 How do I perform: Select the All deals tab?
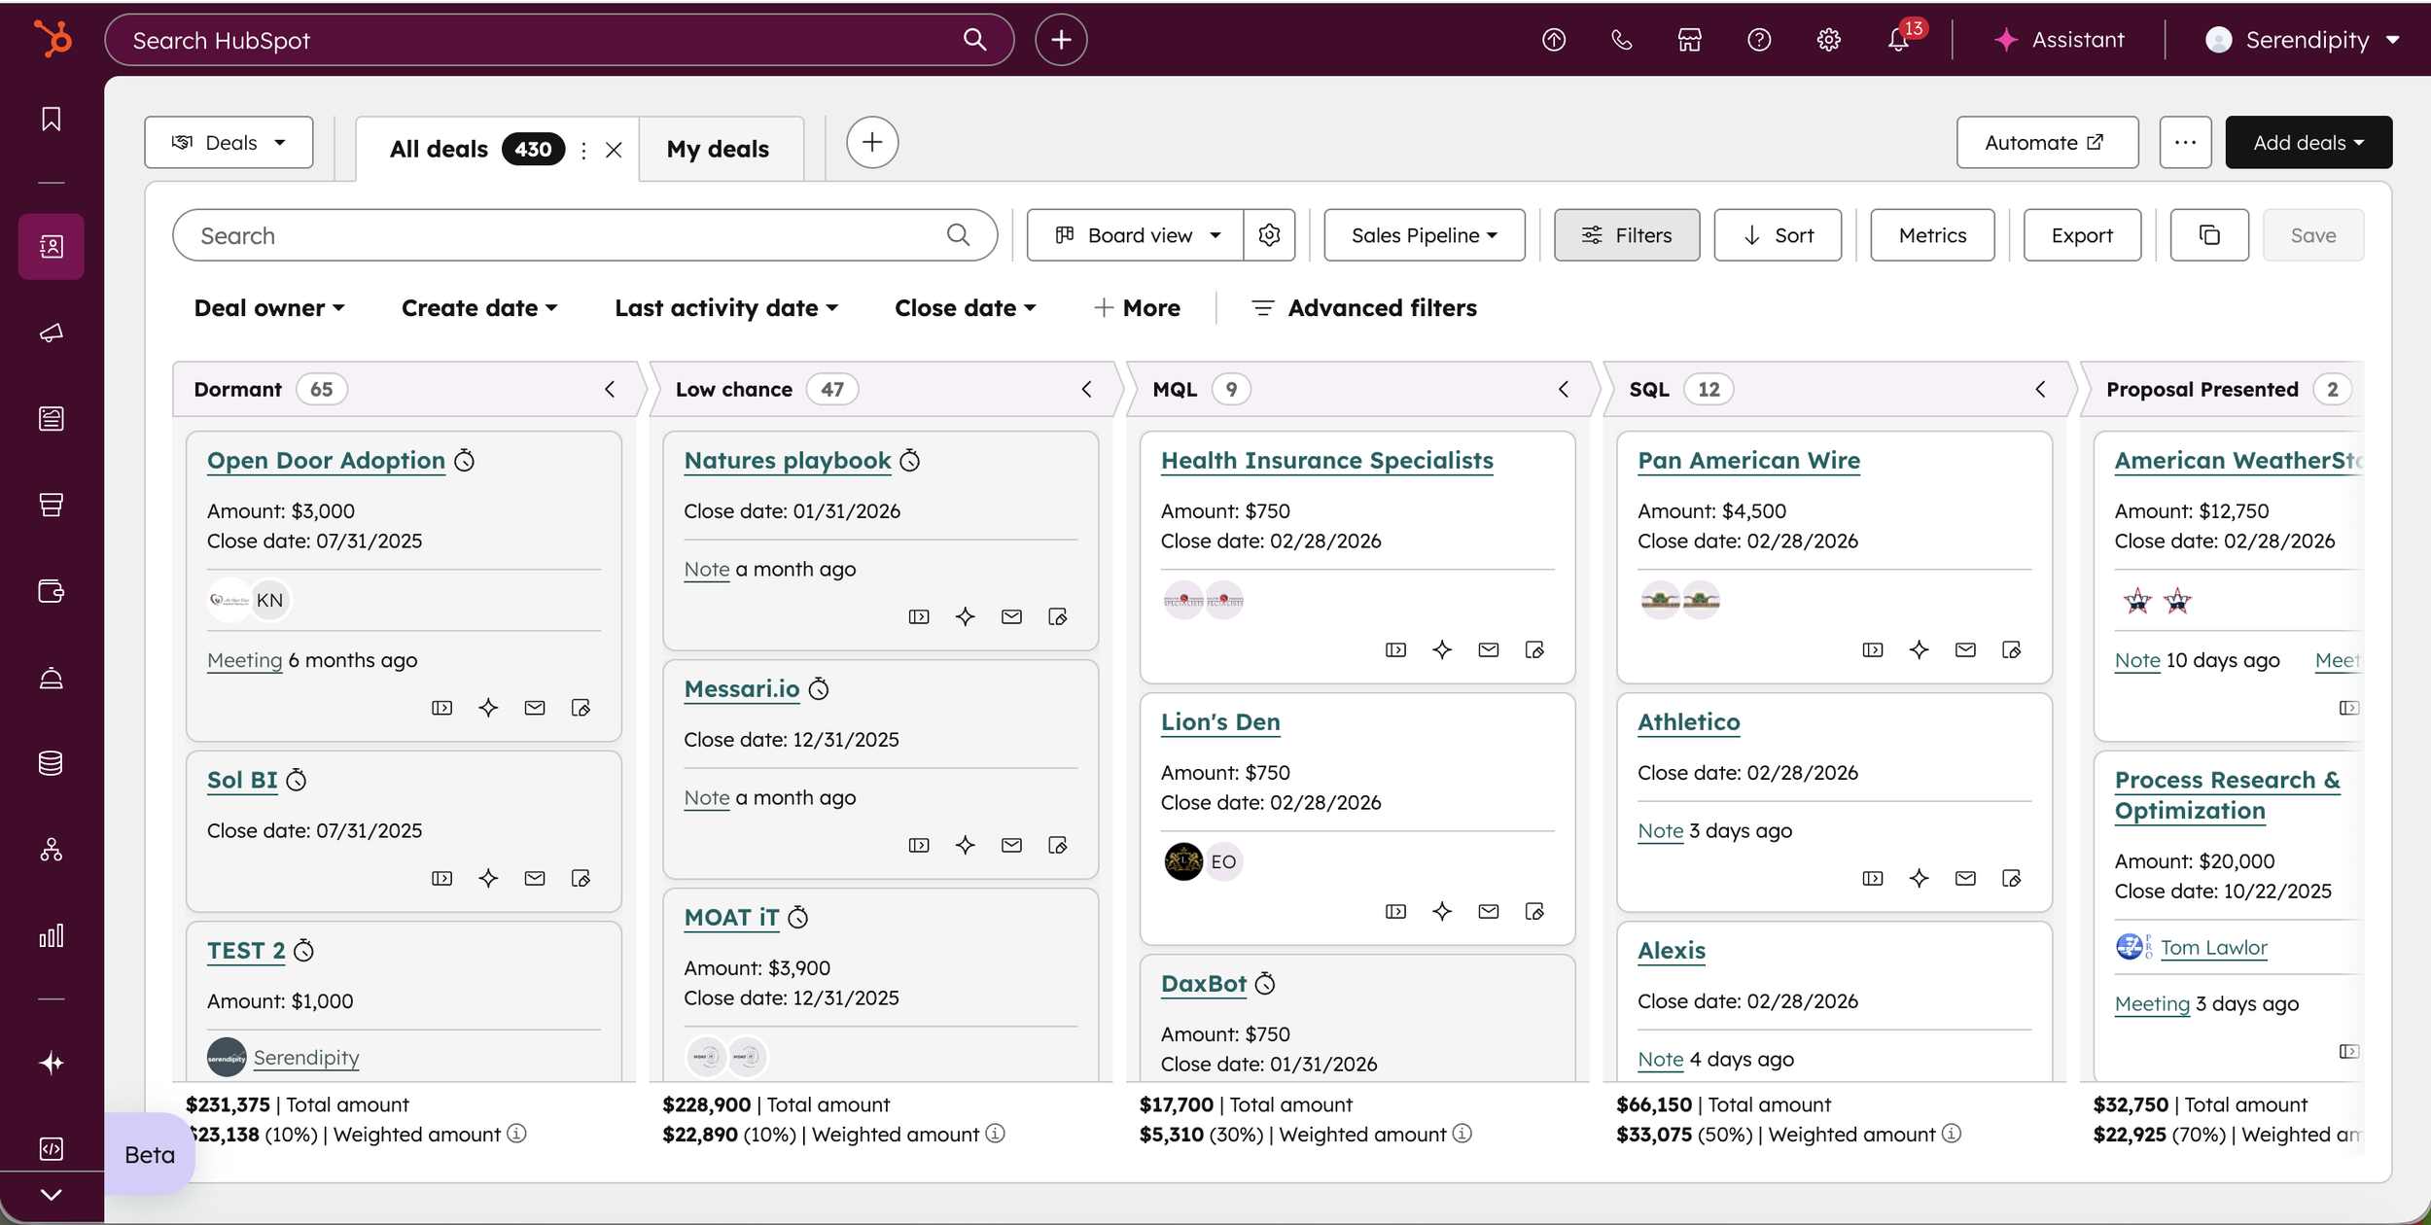coord(440,149)
